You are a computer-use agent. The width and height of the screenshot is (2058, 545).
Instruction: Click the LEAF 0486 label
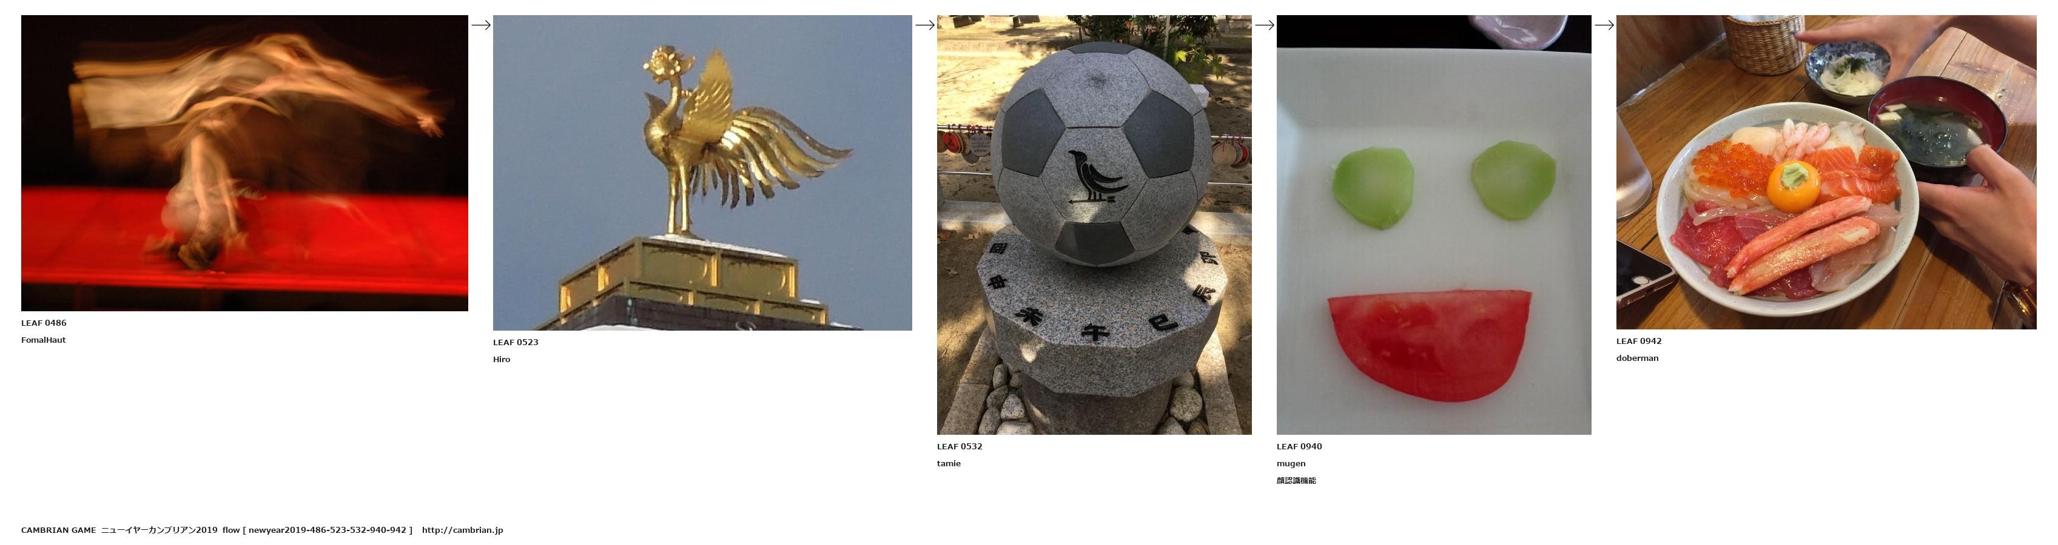point(44,323)
